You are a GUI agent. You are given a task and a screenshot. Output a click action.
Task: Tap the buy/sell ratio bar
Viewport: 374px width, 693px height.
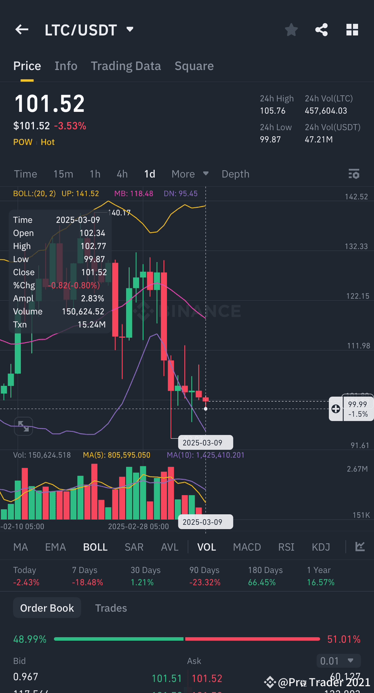click(x=187, y=639)
